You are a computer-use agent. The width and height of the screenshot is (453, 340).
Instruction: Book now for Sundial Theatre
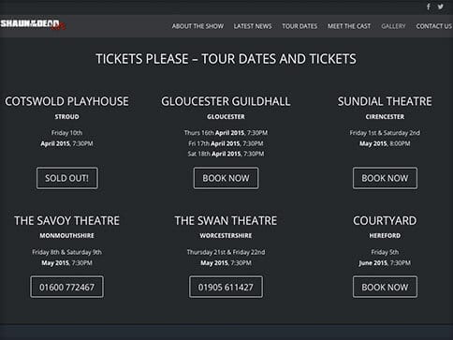pos(385,178)
